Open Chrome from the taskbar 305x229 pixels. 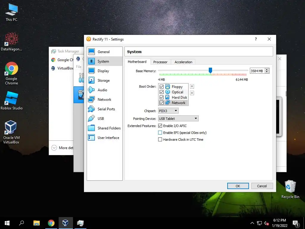tap(51, 223)
